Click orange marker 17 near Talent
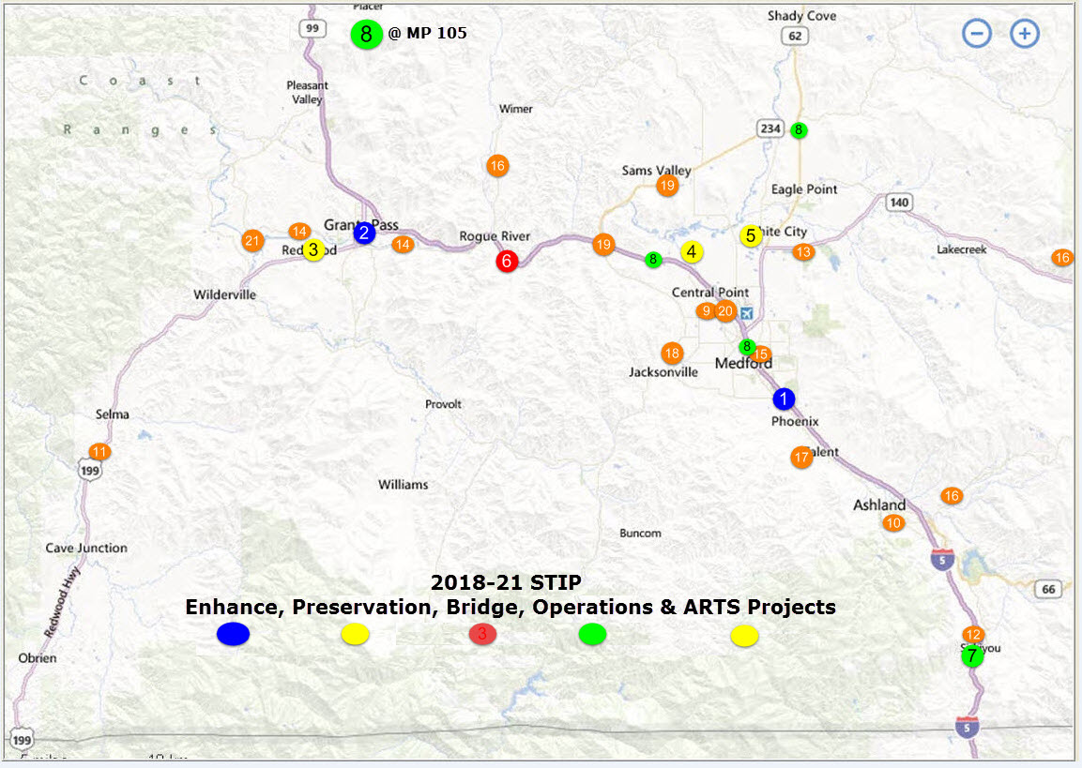This screenshot has width=1082, height=768. pyautogui.click(x=800, y=458)
